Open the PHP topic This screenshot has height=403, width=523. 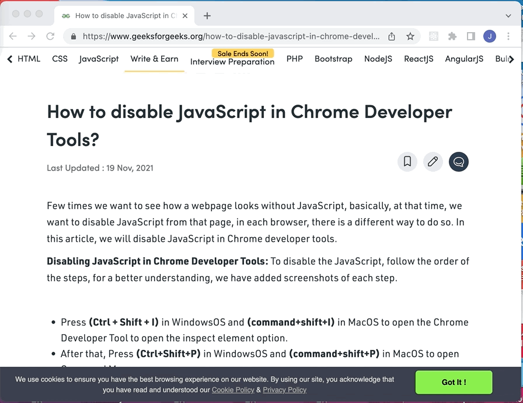click(x=295, y=59)
